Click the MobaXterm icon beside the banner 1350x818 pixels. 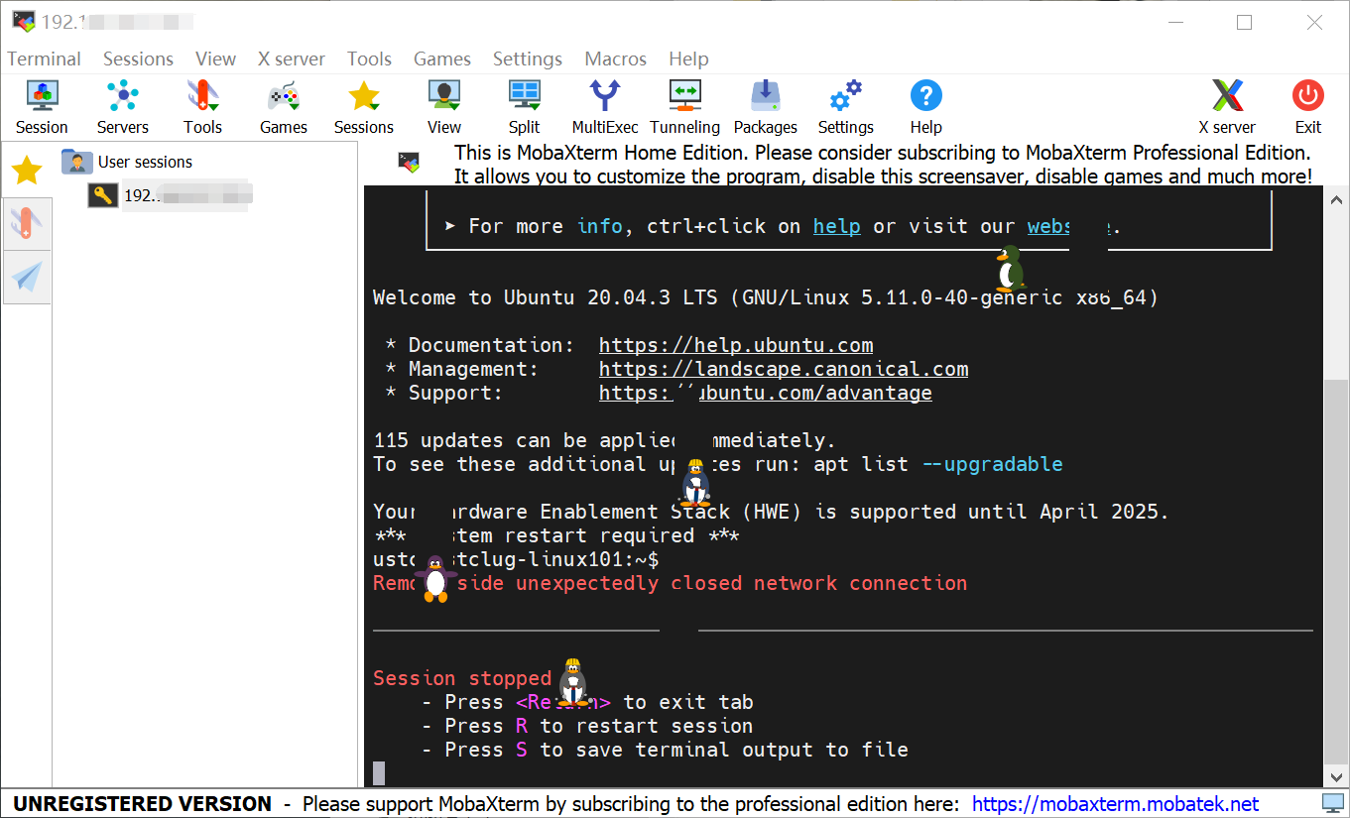click(x=409, y=162)
